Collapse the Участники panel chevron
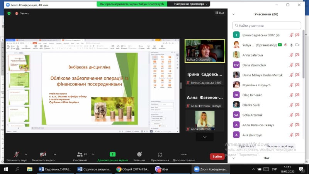The image size is (309, 174). point(234,14)
